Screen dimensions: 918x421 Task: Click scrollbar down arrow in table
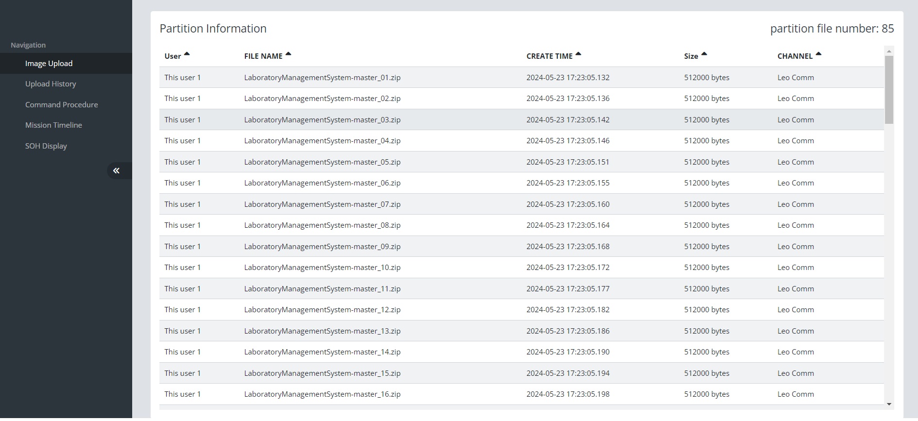pyautogui.click(x=889, y=404)
